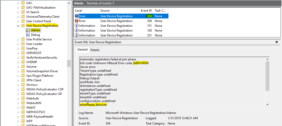Click the tree pane vertical scrollbar thumb
This screenshot has width=282, height=126.
click(69, 63)
